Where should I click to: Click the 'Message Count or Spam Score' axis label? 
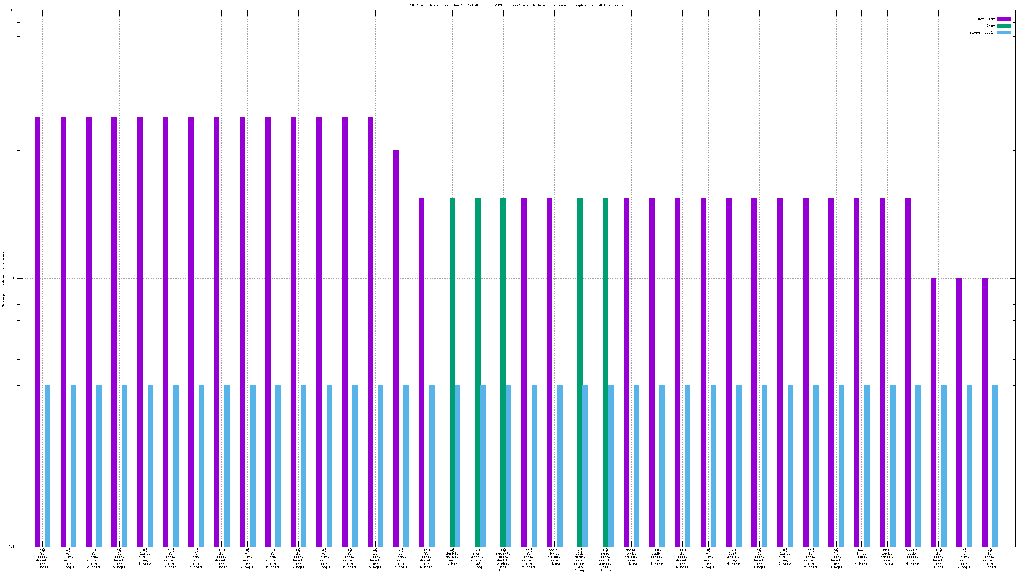pos(3,279)
